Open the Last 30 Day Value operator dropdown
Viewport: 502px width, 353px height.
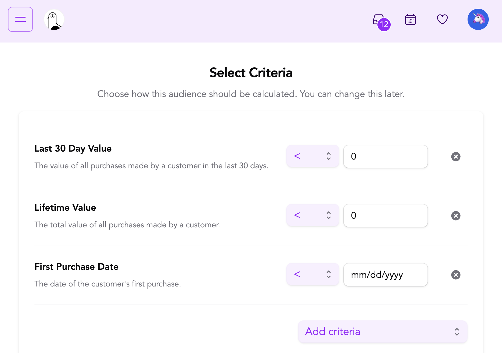point(312,156)
